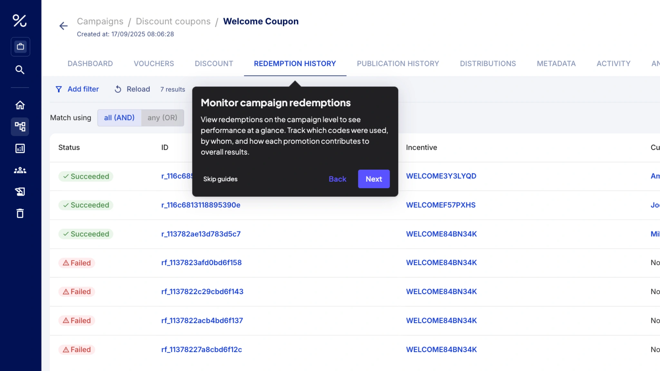Click the search magnifier icon in sidebar
660x371 pixels.
[x=20, y=70]
